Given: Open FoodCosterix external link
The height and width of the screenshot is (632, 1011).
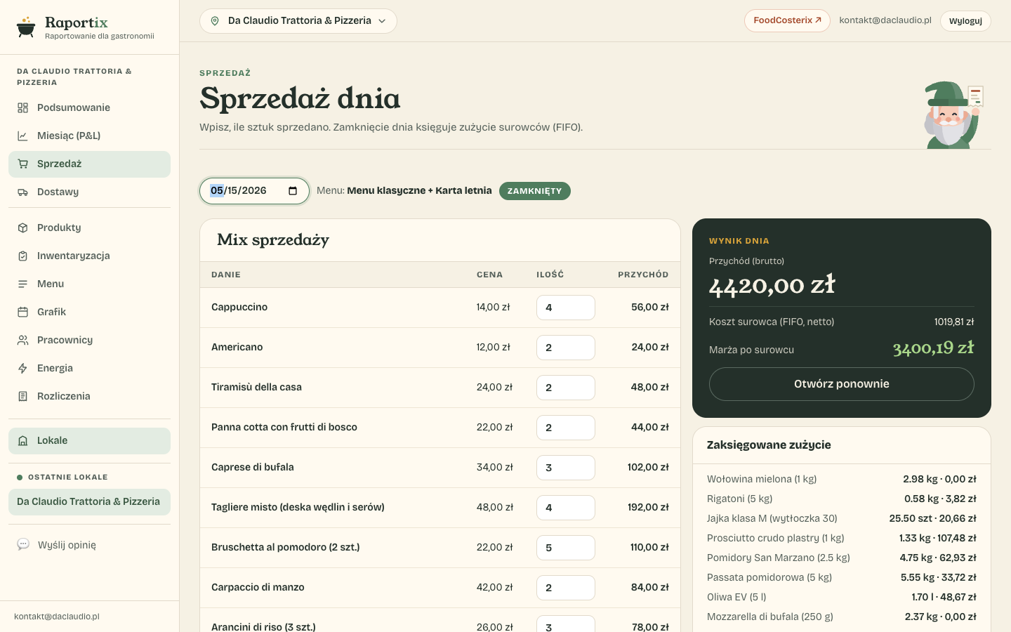Looking at the screenshot, I should tap(787, 20).
